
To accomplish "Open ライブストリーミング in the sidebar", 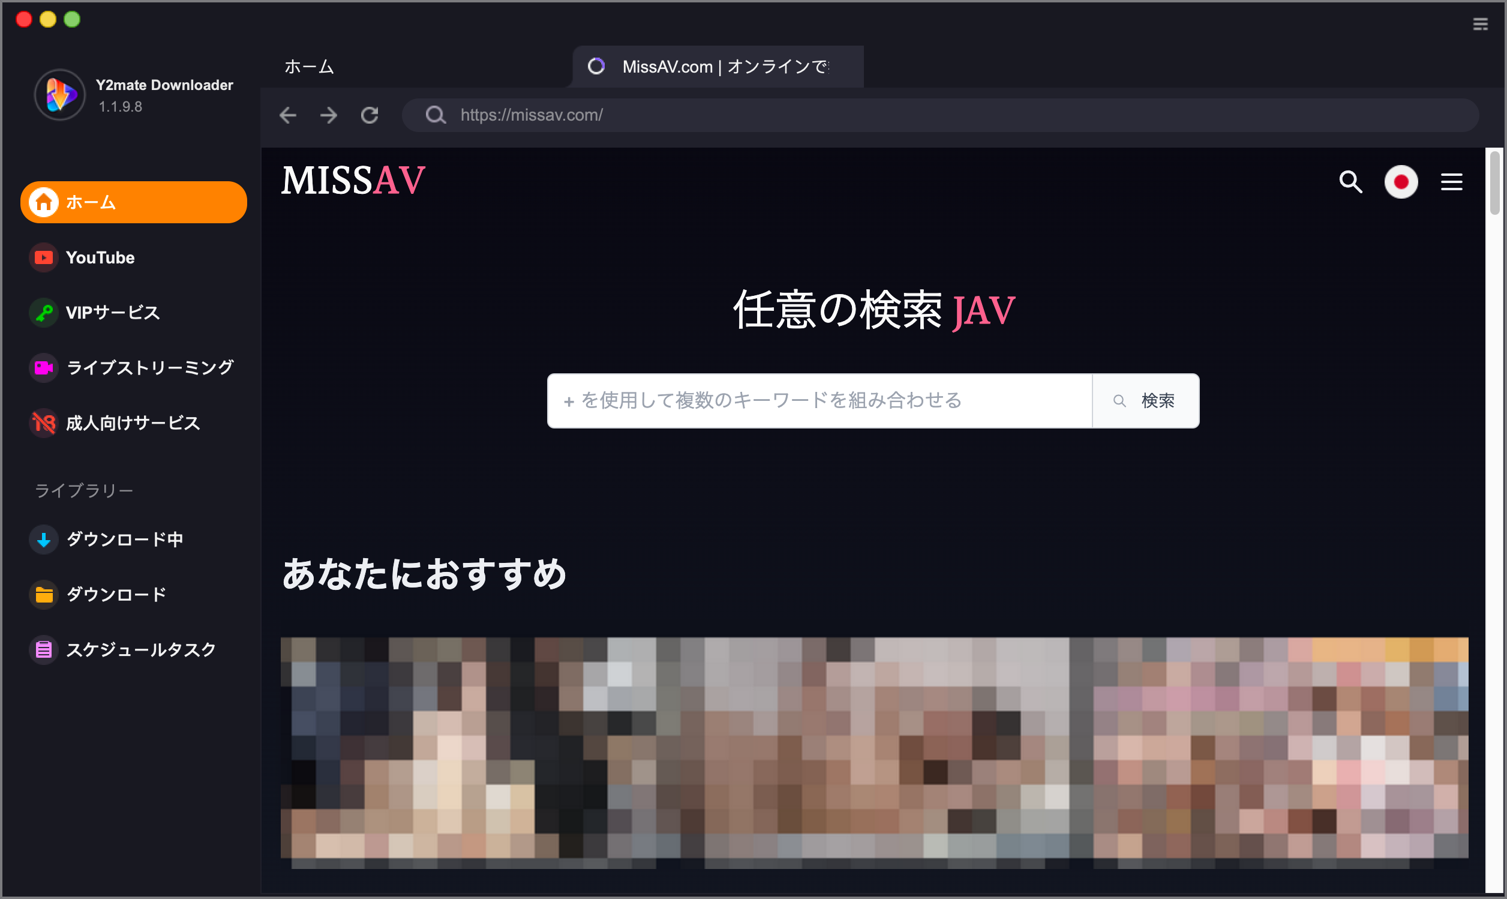I will click(133, 368).
